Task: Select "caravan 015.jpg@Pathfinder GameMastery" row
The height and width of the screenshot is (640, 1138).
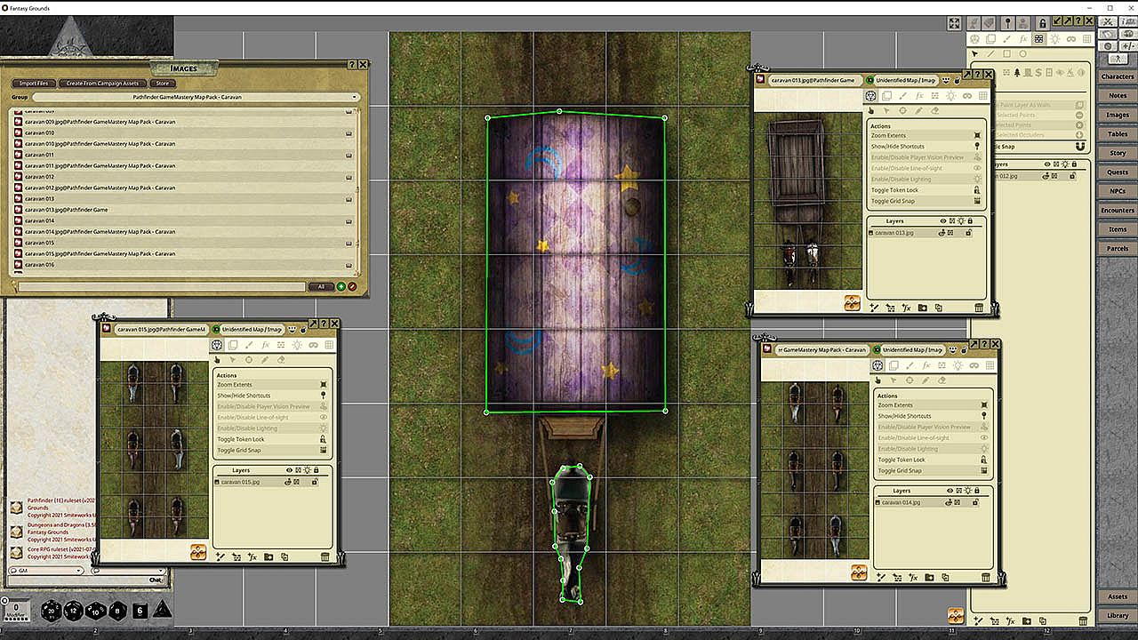Action: (184, 253)
